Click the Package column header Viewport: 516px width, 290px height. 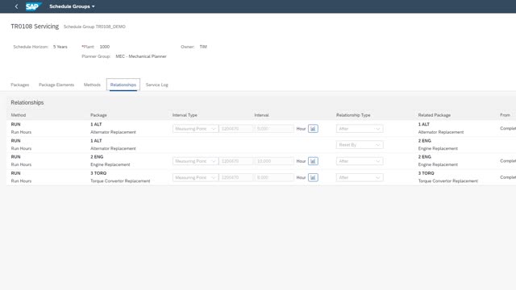98,115
